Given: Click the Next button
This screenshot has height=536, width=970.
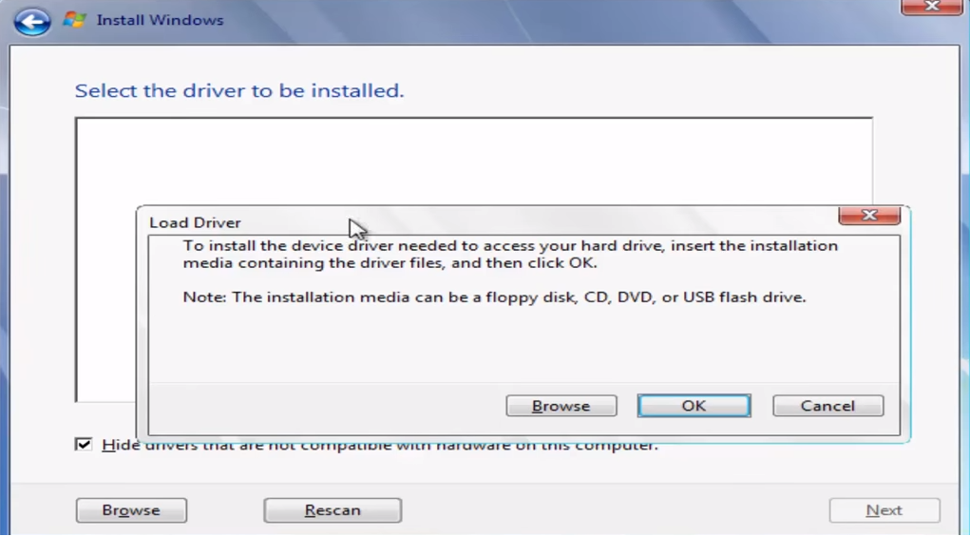Looking at the screenshot, I should tap(884, 510).
